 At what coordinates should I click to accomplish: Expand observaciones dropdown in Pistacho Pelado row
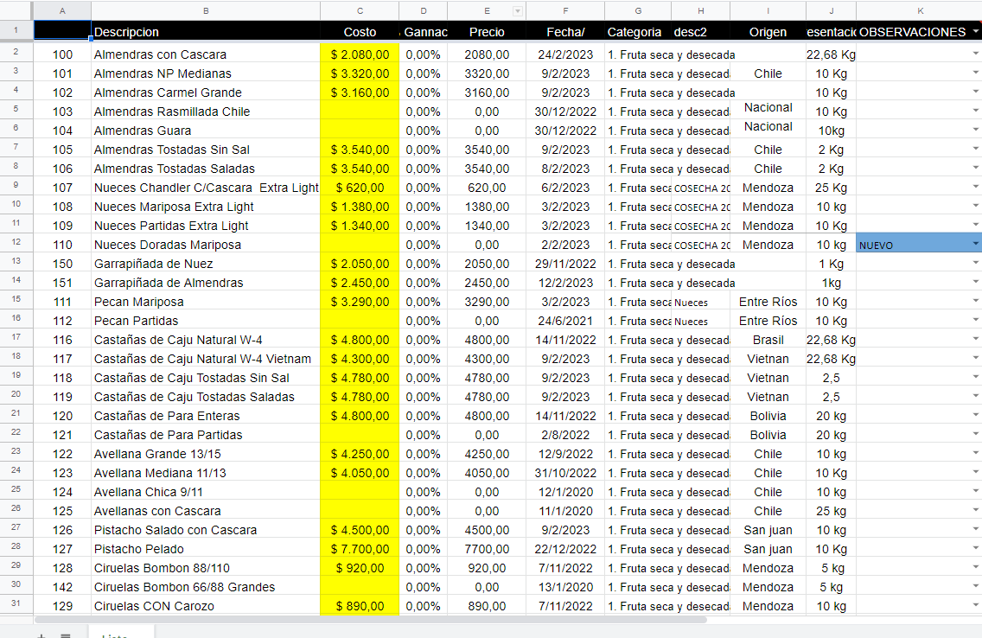pos(975,548)
